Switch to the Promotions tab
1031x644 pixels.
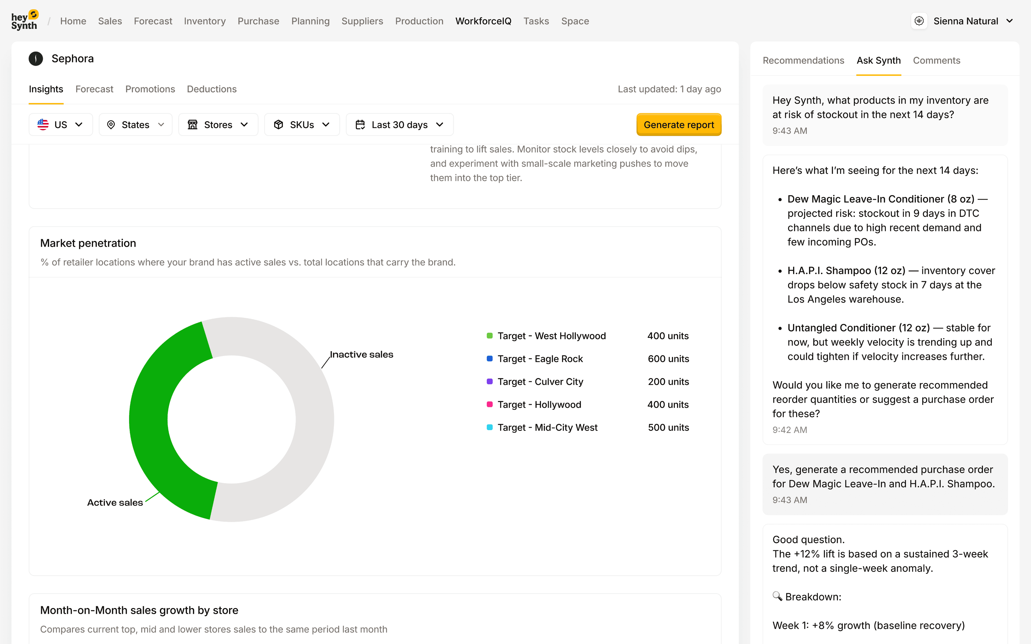tap(150, 89)
